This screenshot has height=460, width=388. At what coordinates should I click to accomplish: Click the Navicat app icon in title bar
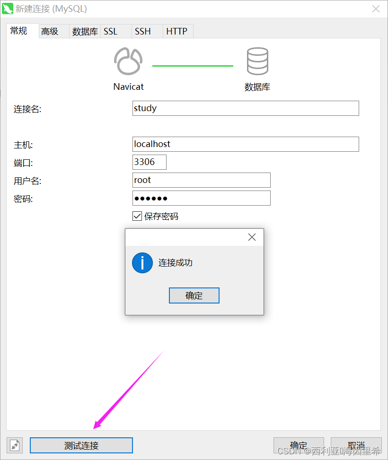8,9
